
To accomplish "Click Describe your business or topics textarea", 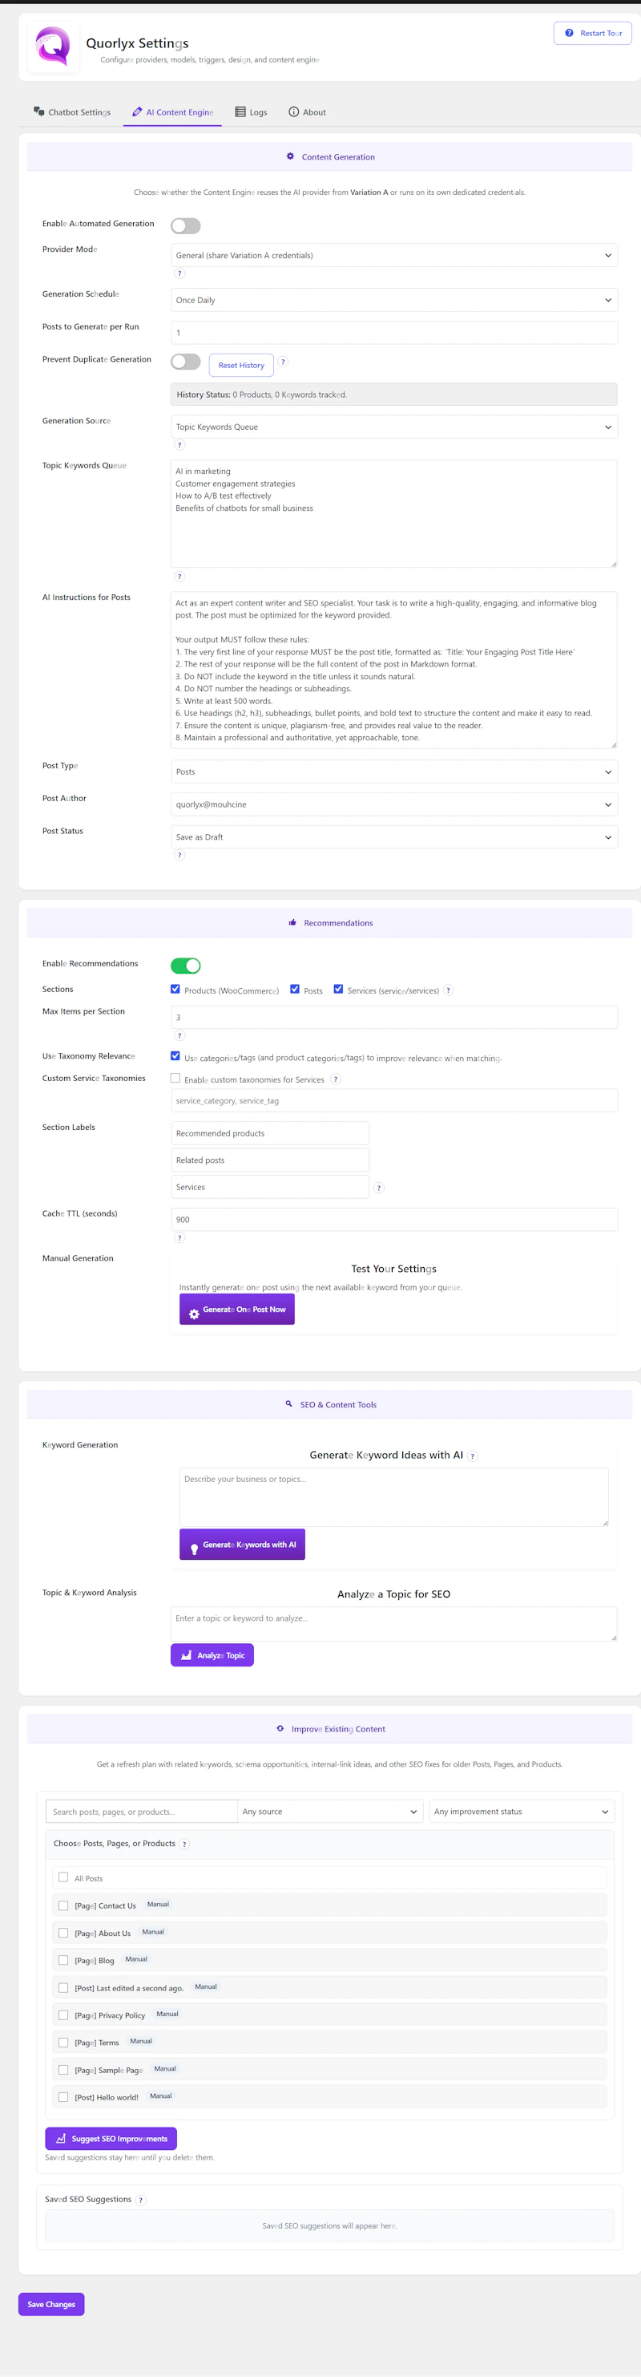I will point(394,1496).
